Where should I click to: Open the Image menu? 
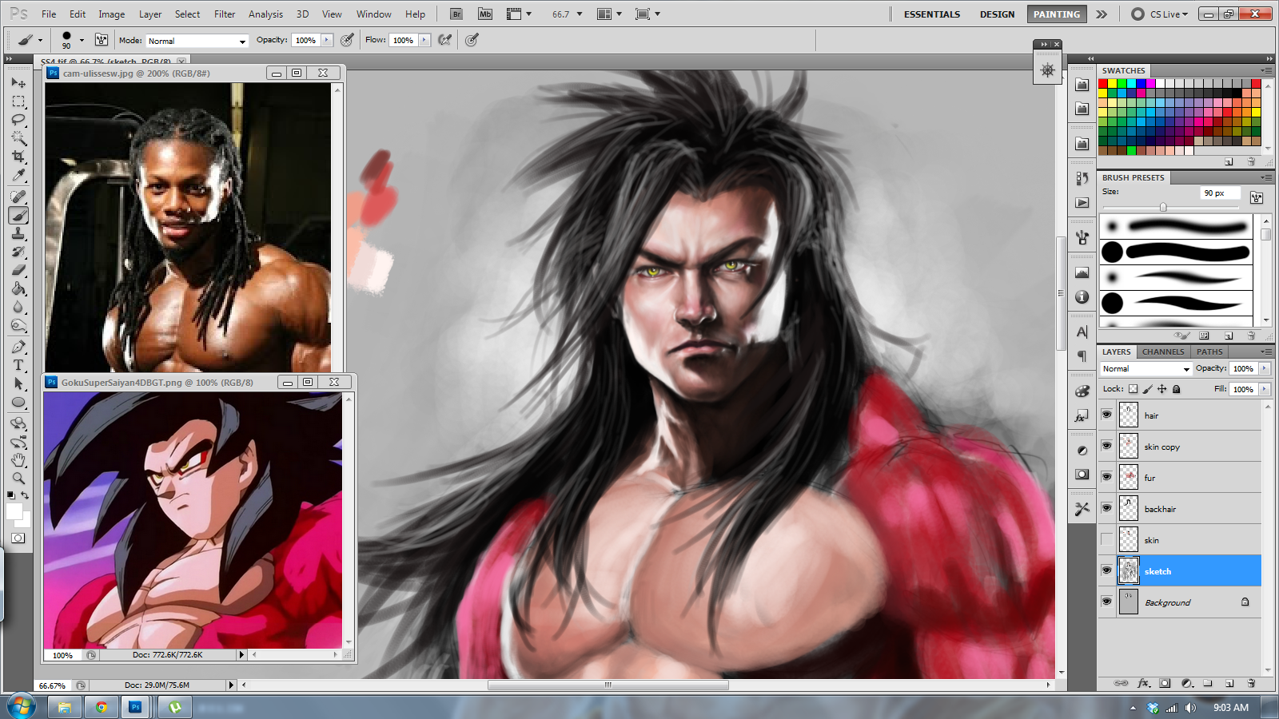[x=111, y=14]
